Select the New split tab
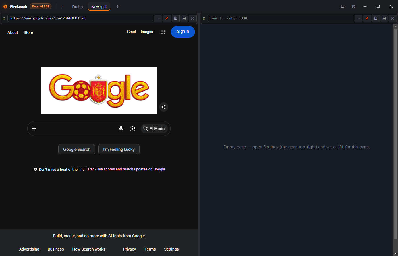The height and width of the screenshot is (256, 398). [99, 7]
